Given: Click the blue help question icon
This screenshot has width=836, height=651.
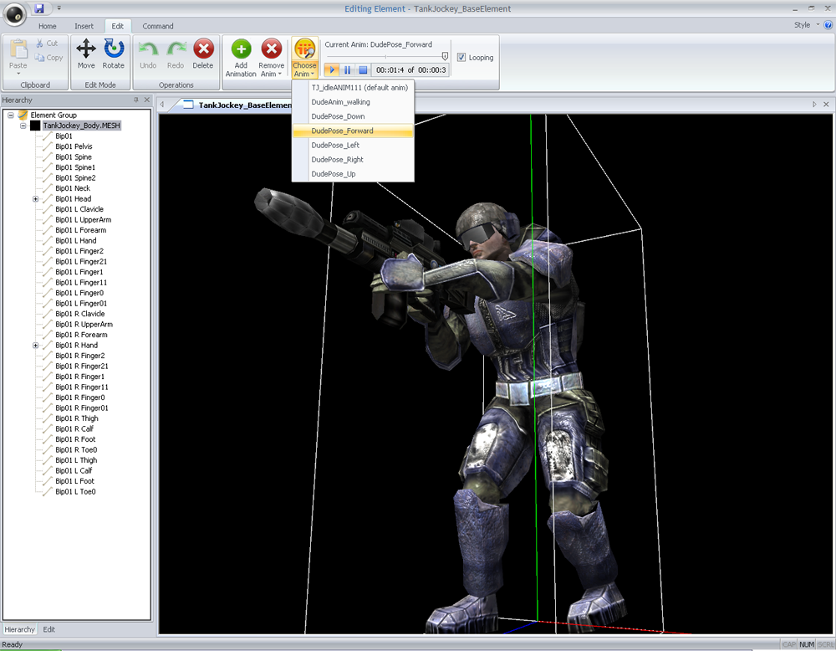Looking at the screenshot, I should tap(828, 24).
